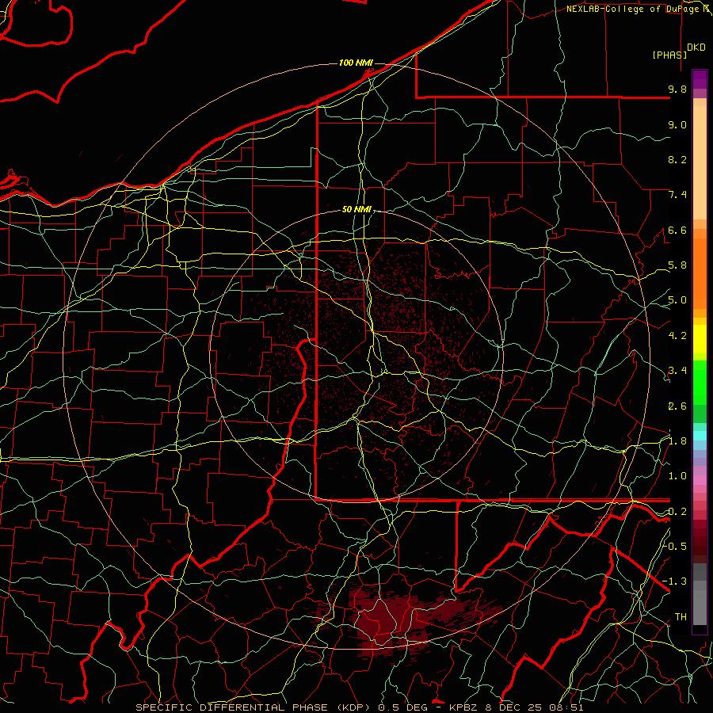The height and width of the screenshot is (713, 713).
Task: Pick the cyan color bar segment
Action: tap(700, 436)
